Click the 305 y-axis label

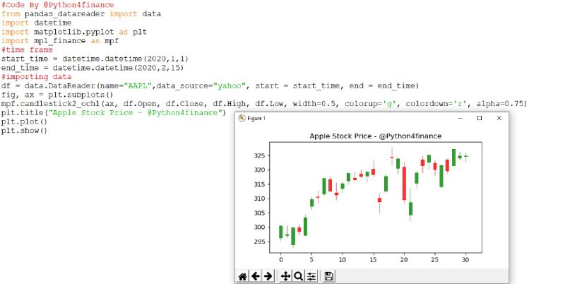pyautogui.click(x=259, y=213)
